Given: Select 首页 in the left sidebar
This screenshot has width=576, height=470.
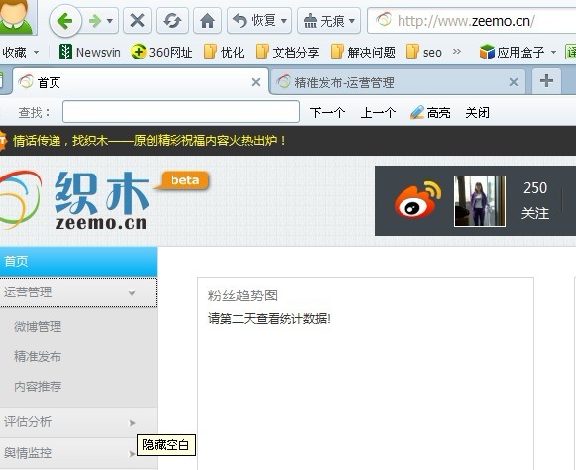Looking at the screenshot, I should pos(78,261).
